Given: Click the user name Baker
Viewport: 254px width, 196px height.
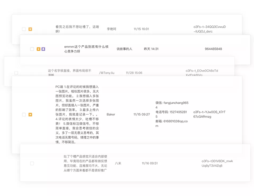Looking at the screenshot, I should point(110,114).
